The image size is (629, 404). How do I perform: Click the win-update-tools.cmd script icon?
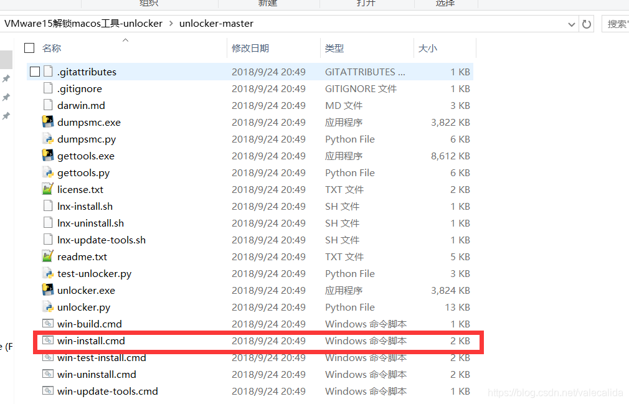[48, 391]
